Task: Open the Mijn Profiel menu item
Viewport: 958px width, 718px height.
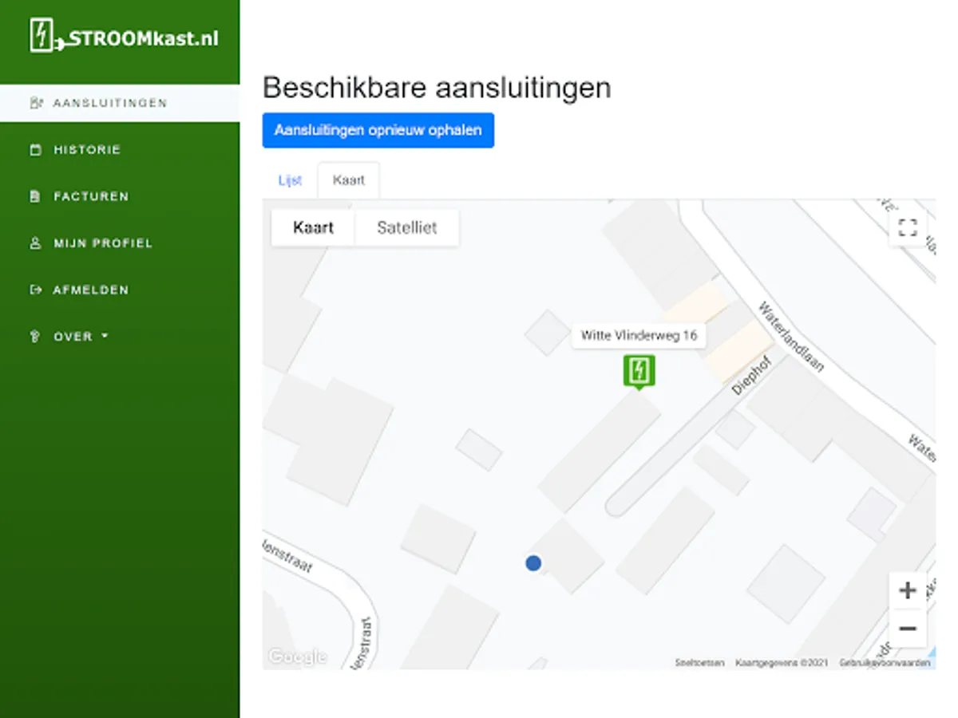Action: point(120,243)
